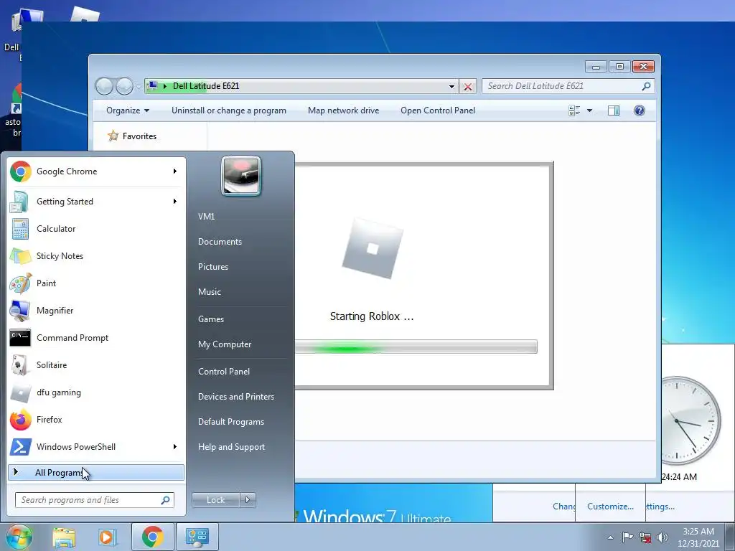Open recent pages dropdown beside Forward
Viewport: 735px width, 551px height.
point(139,86)
